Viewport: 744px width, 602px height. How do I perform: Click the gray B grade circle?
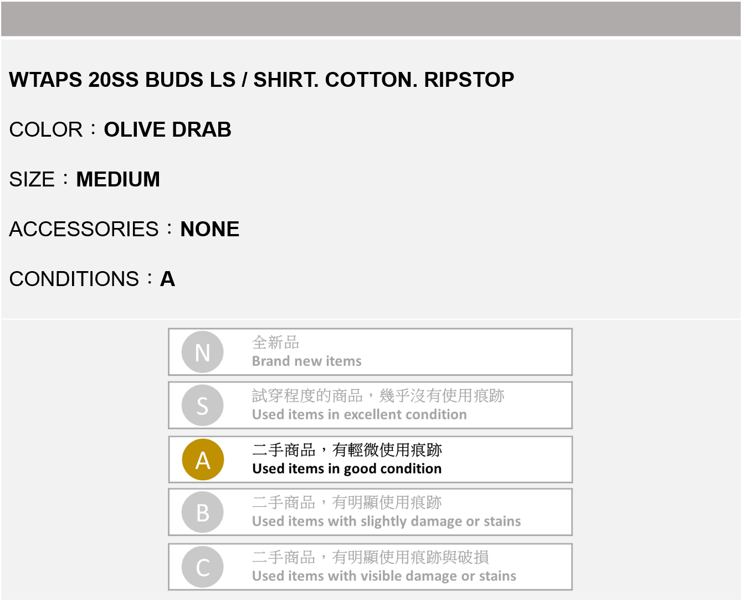[203, 512]
